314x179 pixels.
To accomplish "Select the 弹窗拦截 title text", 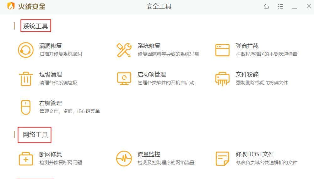I will coord(247,46).
